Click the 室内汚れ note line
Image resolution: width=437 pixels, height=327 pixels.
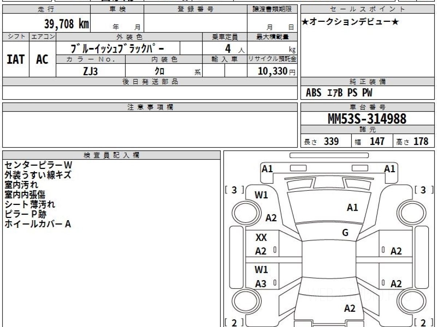21,185
